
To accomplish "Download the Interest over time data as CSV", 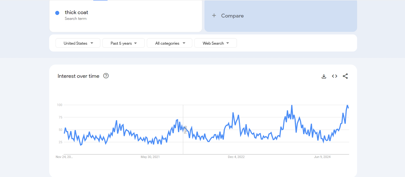I will [324, 76].
